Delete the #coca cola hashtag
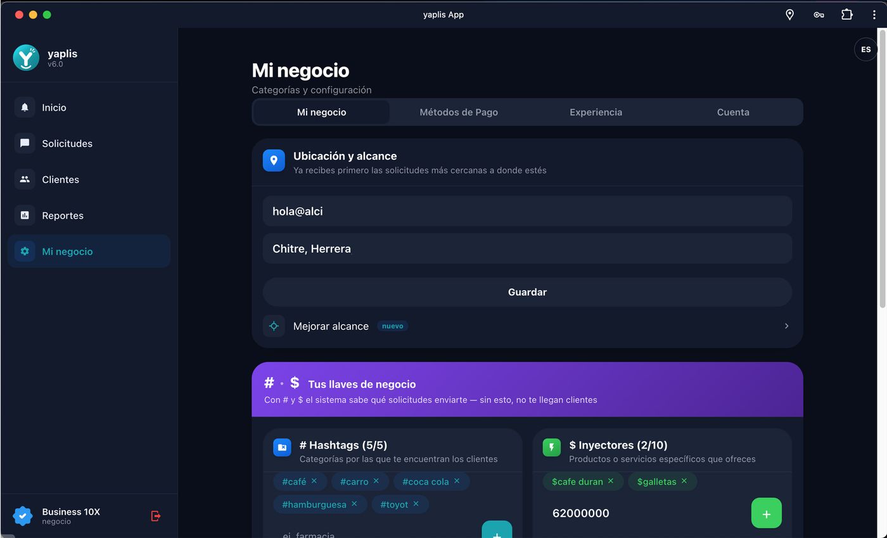887x538 pixels. 456,481
